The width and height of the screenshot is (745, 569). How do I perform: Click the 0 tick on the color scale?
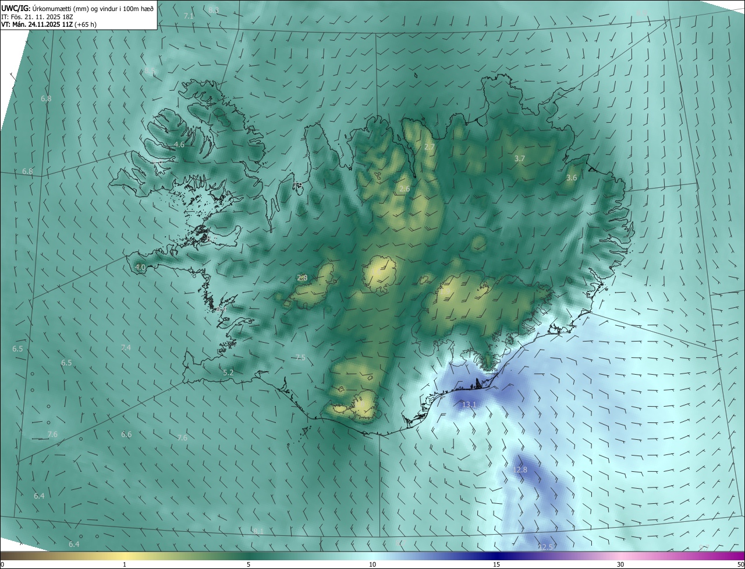(x=2, y=564)
